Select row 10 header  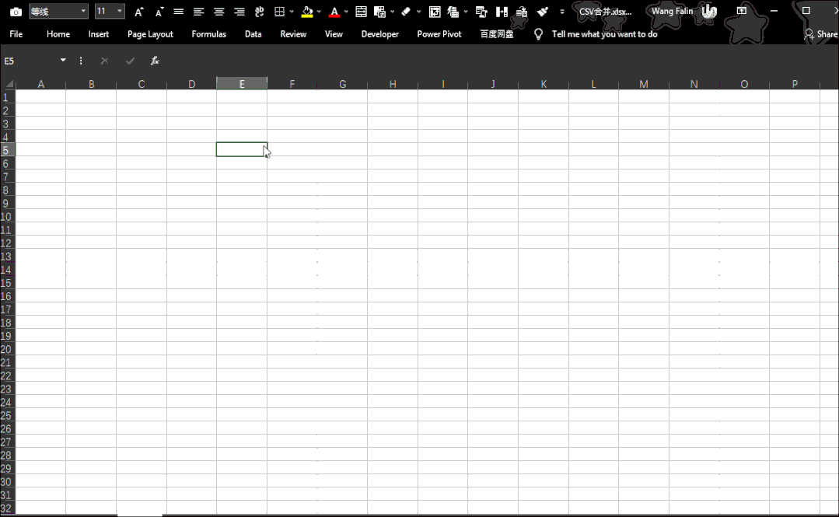8,217
